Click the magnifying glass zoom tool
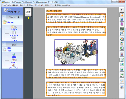The height and width of the screenshot is (99, 126). pyautogui.click(x=122, y=81)
